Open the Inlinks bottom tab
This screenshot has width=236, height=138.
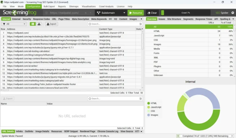click(20, 131)
